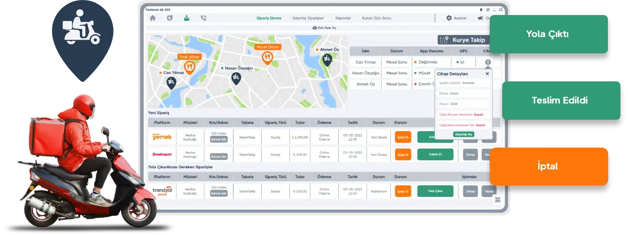
Task: Open Ayarlar gear settings
Action: tap(456, 18)
